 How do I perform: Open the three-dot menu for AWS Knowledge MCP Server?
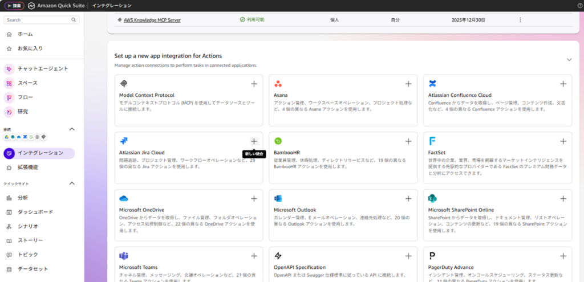pos(520,20)
